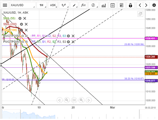The height and width of the screenshot is (120, 158).
Task: Shift the chart forward with right chevron
Action: (146, 5)
